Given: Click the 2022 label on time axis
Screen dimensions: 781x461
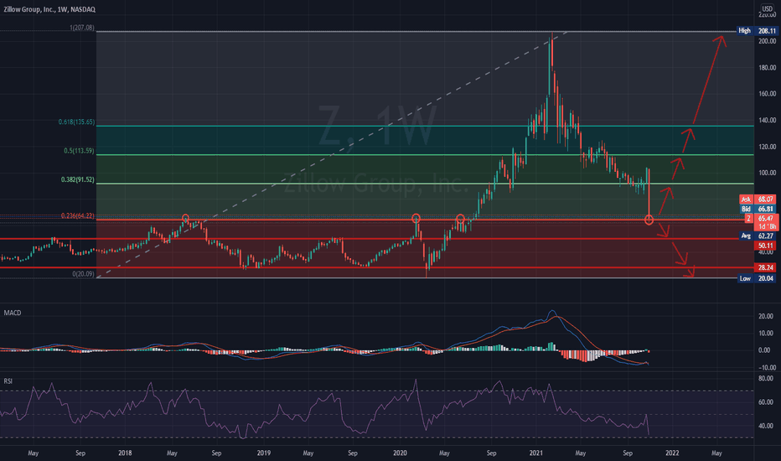Looking at the screenshot, I should click(x=672, y=453).
